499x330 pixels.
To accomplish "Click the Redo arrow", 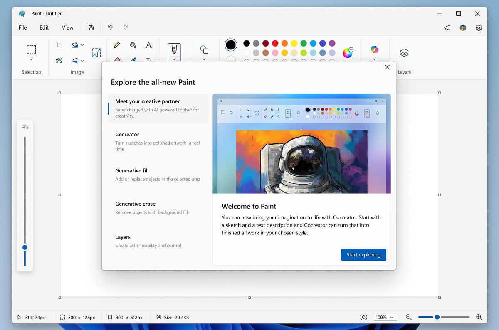I will point(126,27).
